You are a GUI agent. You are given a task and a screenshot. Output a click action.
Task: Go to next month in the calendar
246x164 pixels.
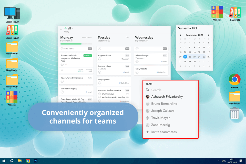click(x=208, y=35)
